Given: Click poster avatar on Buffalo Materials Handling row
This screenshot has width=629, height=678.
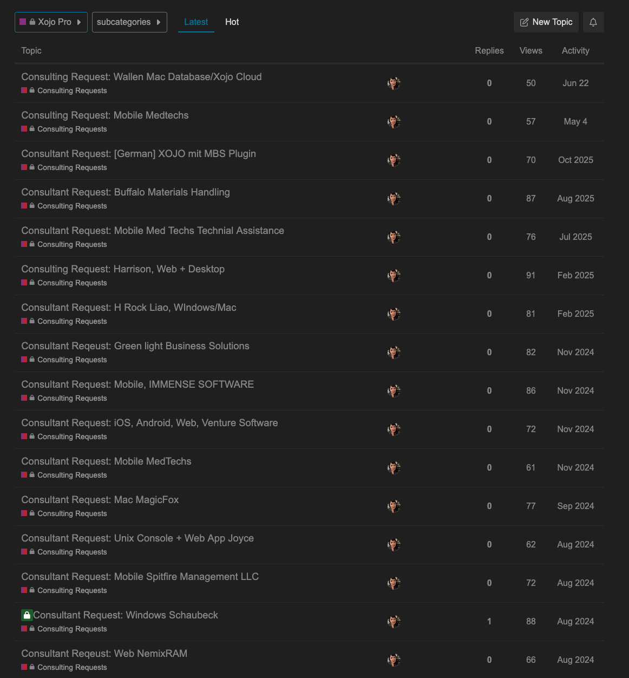Looking at the screenshot, I should click(x=394, y=199).
